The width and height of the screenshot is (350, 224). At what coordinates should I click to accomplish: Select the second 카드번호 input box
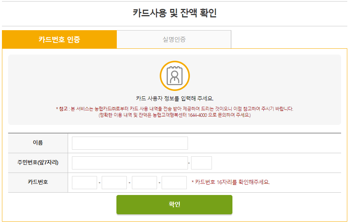point(114,182)
